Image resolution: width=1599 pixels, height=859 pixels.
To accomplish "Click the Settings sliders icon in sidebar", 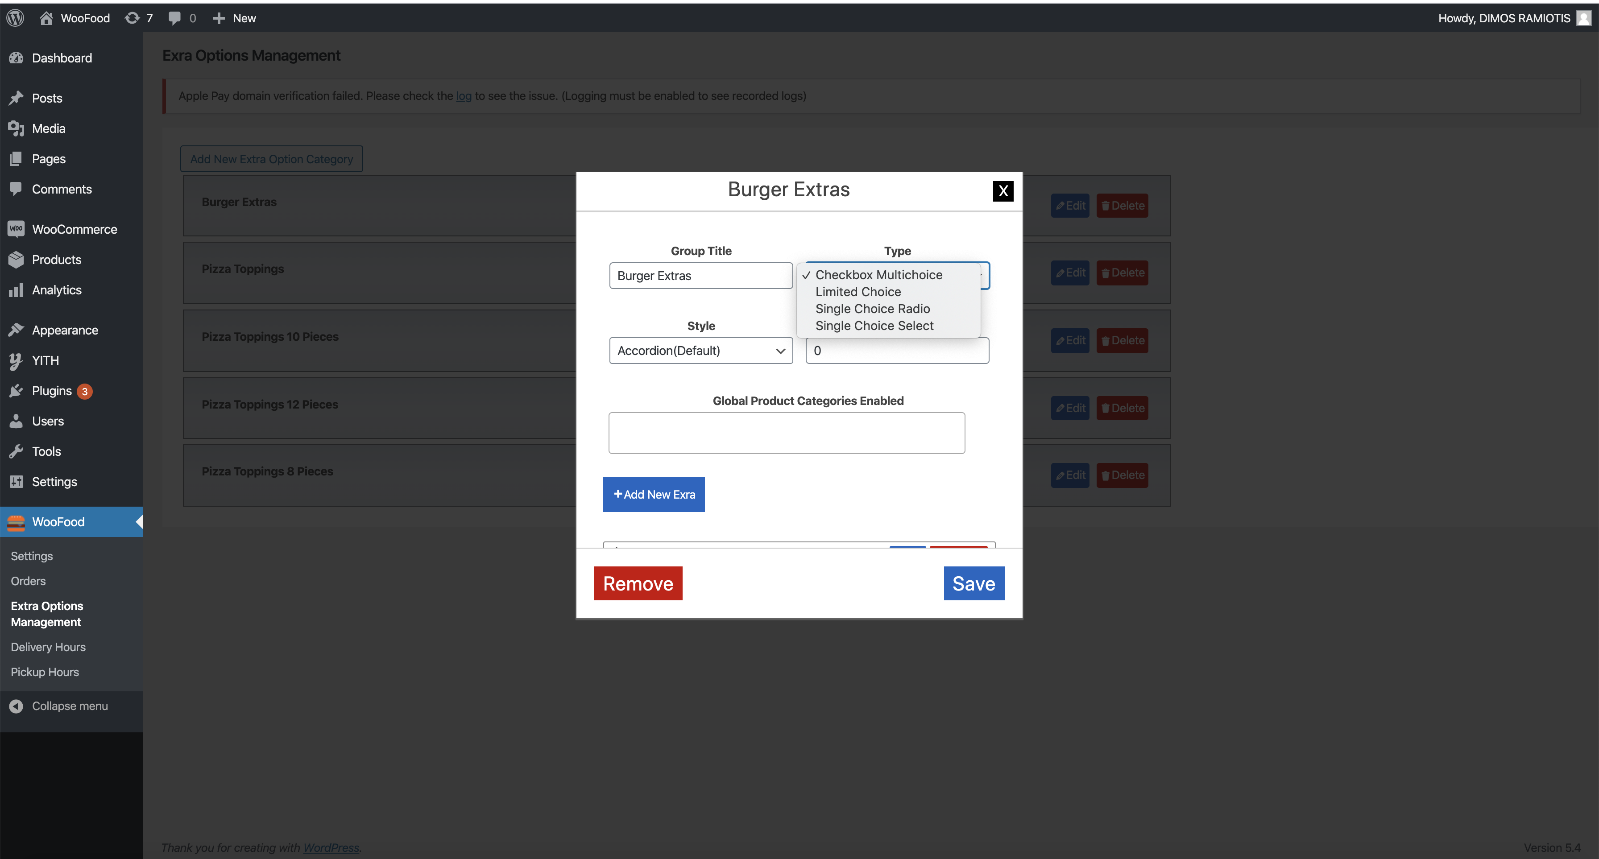I will (x=16, y=482).
